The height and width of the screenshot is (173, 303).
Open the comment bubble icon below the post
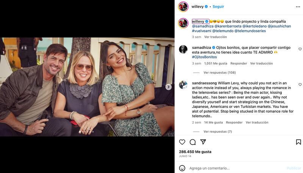192,142
